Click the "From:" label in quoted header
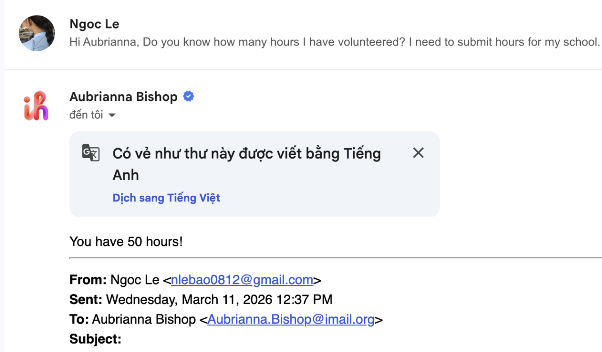The width and height of the screenshot is (602, 352). pos(88,280)
